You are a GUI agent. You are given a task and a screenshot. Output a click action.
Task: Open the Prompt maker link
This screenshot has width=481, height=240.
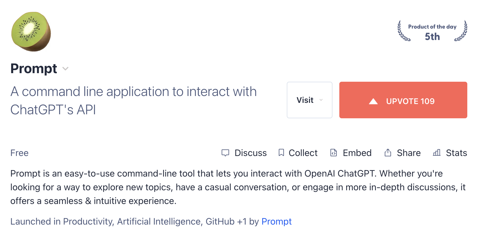click(276, 221)
